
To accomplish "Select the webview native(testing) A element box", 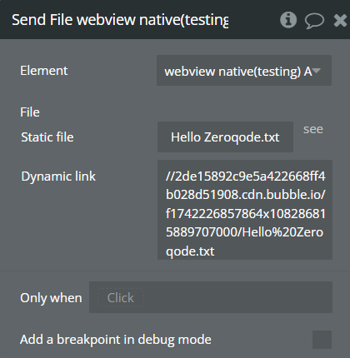I will (244, 71).
